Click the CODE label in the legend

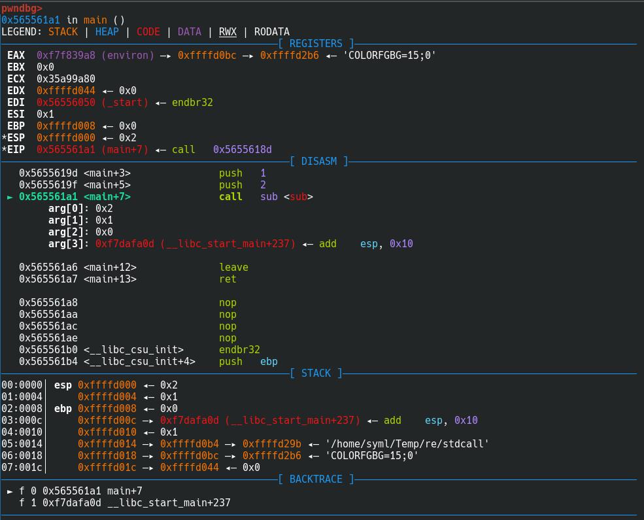tap(148, 32)
